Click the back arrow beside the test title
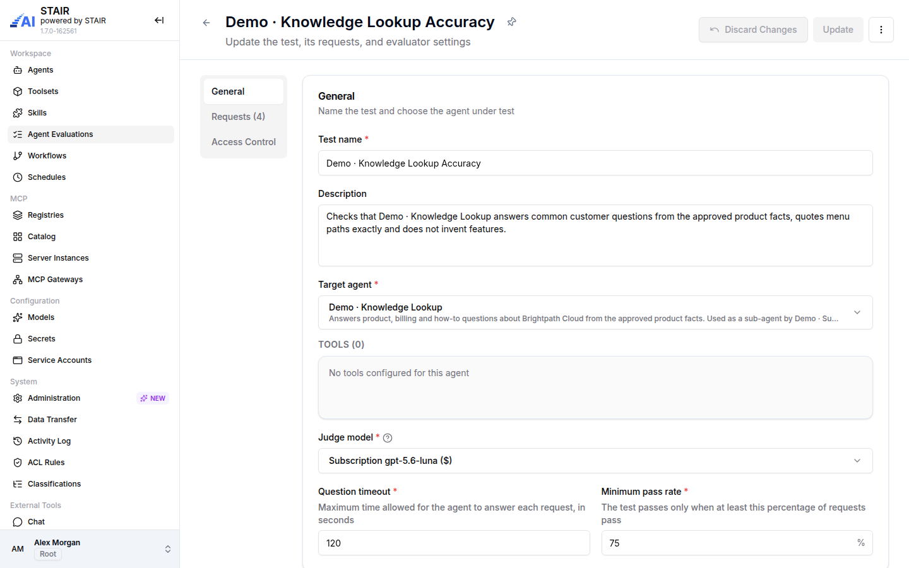Screen dimensions: 909x568 pyautogui.click(x=206, y=23)
